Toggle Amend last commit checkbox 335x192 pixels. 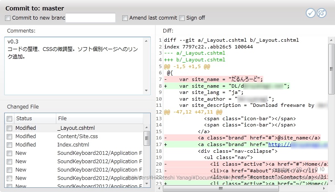[125, 18]
